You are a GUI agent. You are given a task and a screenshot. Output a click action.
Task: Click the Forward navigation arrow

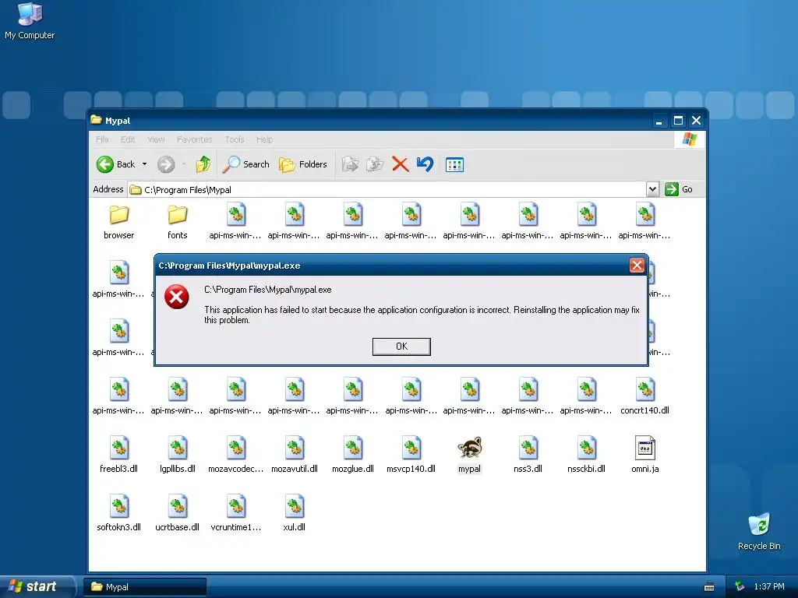(166, 164)
